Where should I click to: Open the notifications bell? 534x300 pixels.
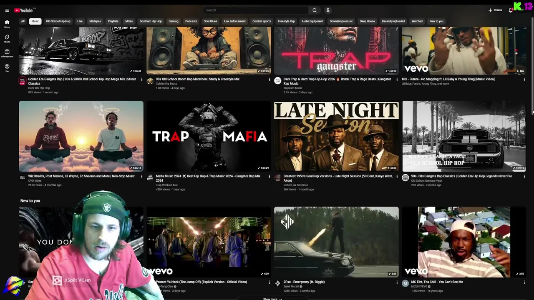(510, 10)
